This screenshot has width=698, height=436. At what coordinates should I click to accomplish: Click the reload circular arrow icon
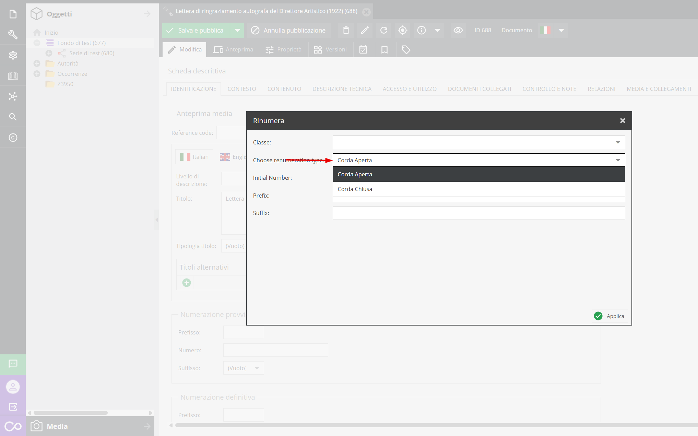click(x=383, y=31)
